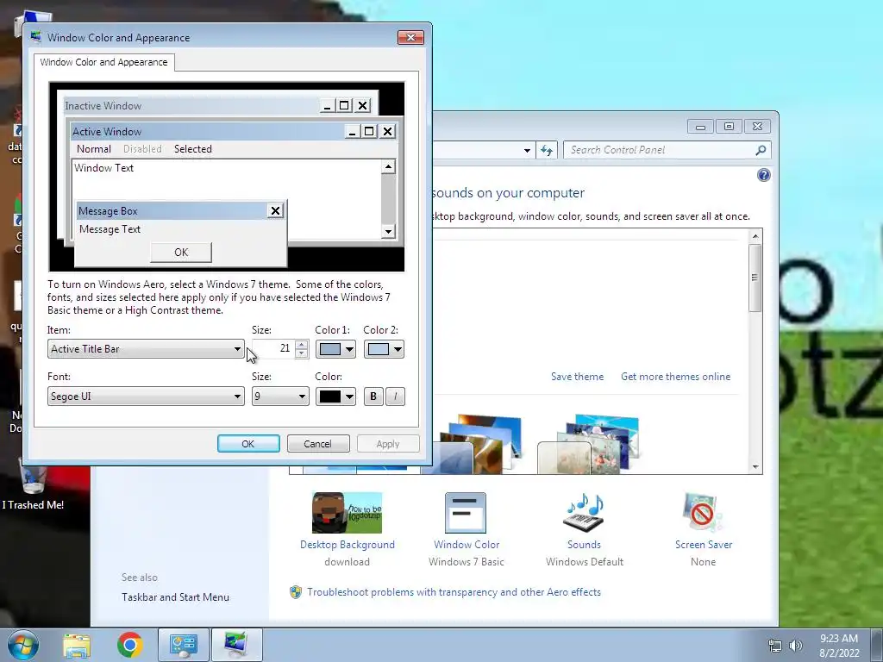Expand the address bar dropdown arrow
This screenshot has width=883, height=662.
(527, 150)
